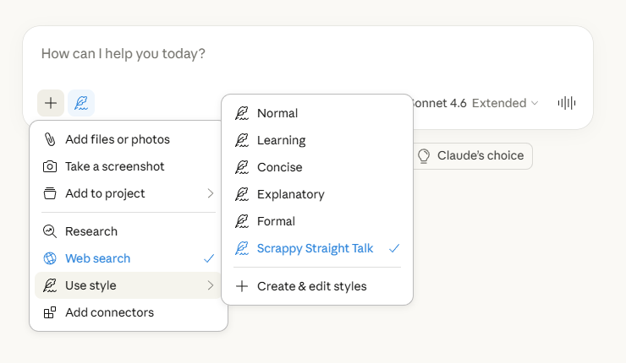Open Create & edit styles

[x=311, y=286]
